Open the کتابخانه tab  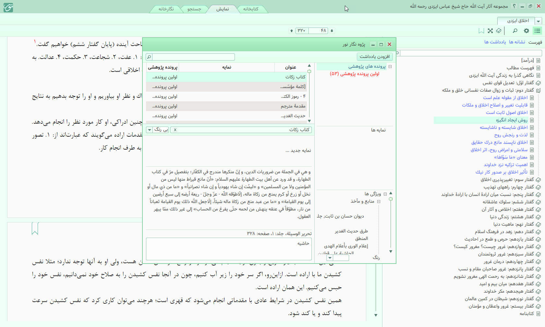tap(251, 9)
